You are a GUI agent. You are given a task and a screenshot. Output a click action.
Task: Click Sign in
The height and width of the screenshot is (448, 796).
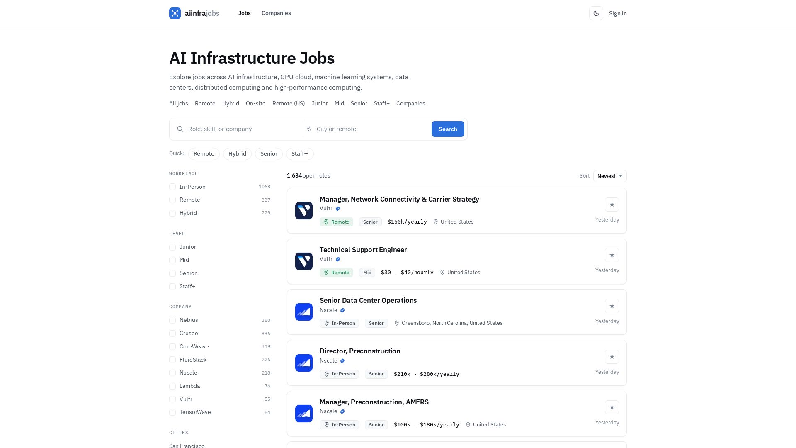[618, 13]
